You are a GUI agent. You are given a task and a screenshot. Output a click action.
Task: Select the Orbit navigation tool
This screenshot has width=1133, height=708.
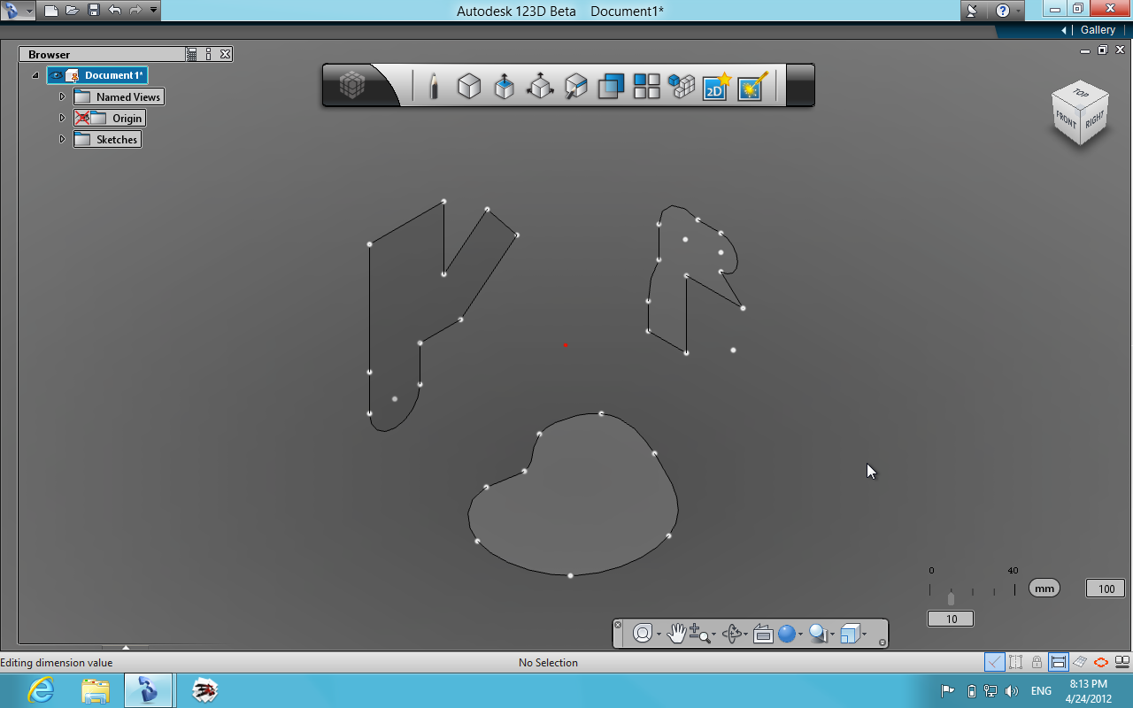pyautogui.click(x=643, y=633)
